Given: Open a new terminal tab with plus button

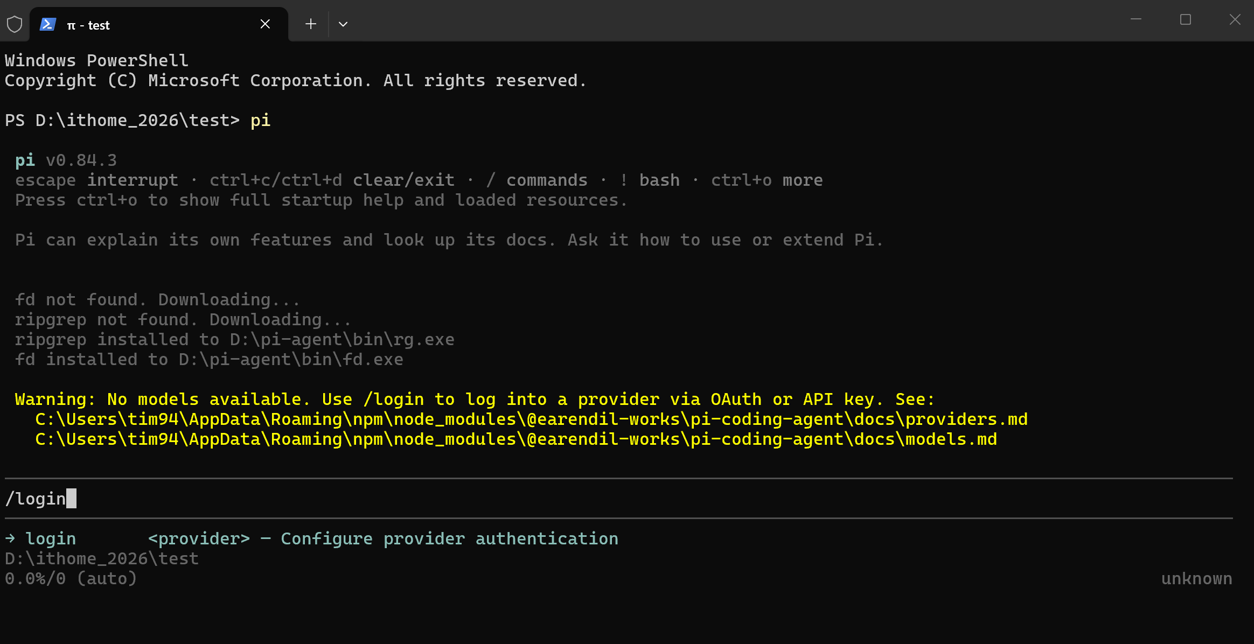Looking at the screenshot, I should tap(311, 24).
